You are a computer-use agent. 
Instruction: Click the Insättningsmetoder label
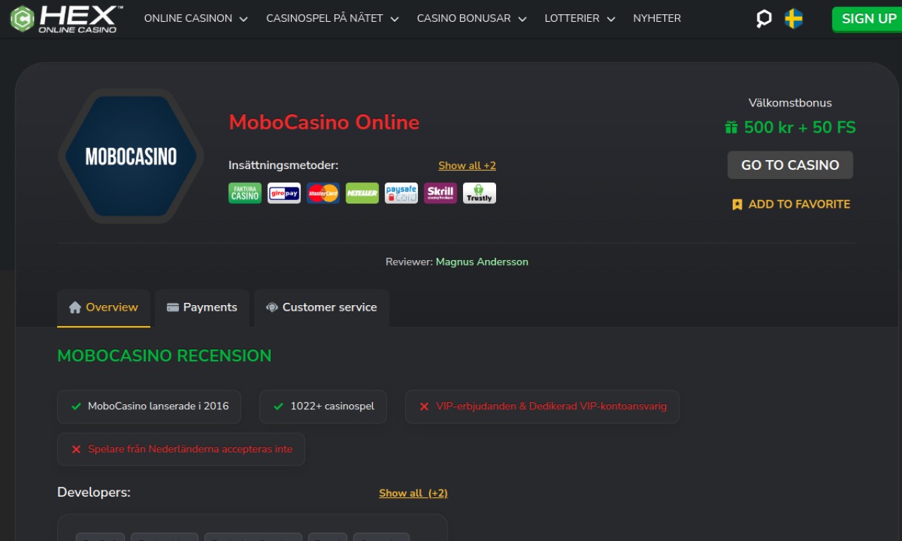[x=283, y=166]
